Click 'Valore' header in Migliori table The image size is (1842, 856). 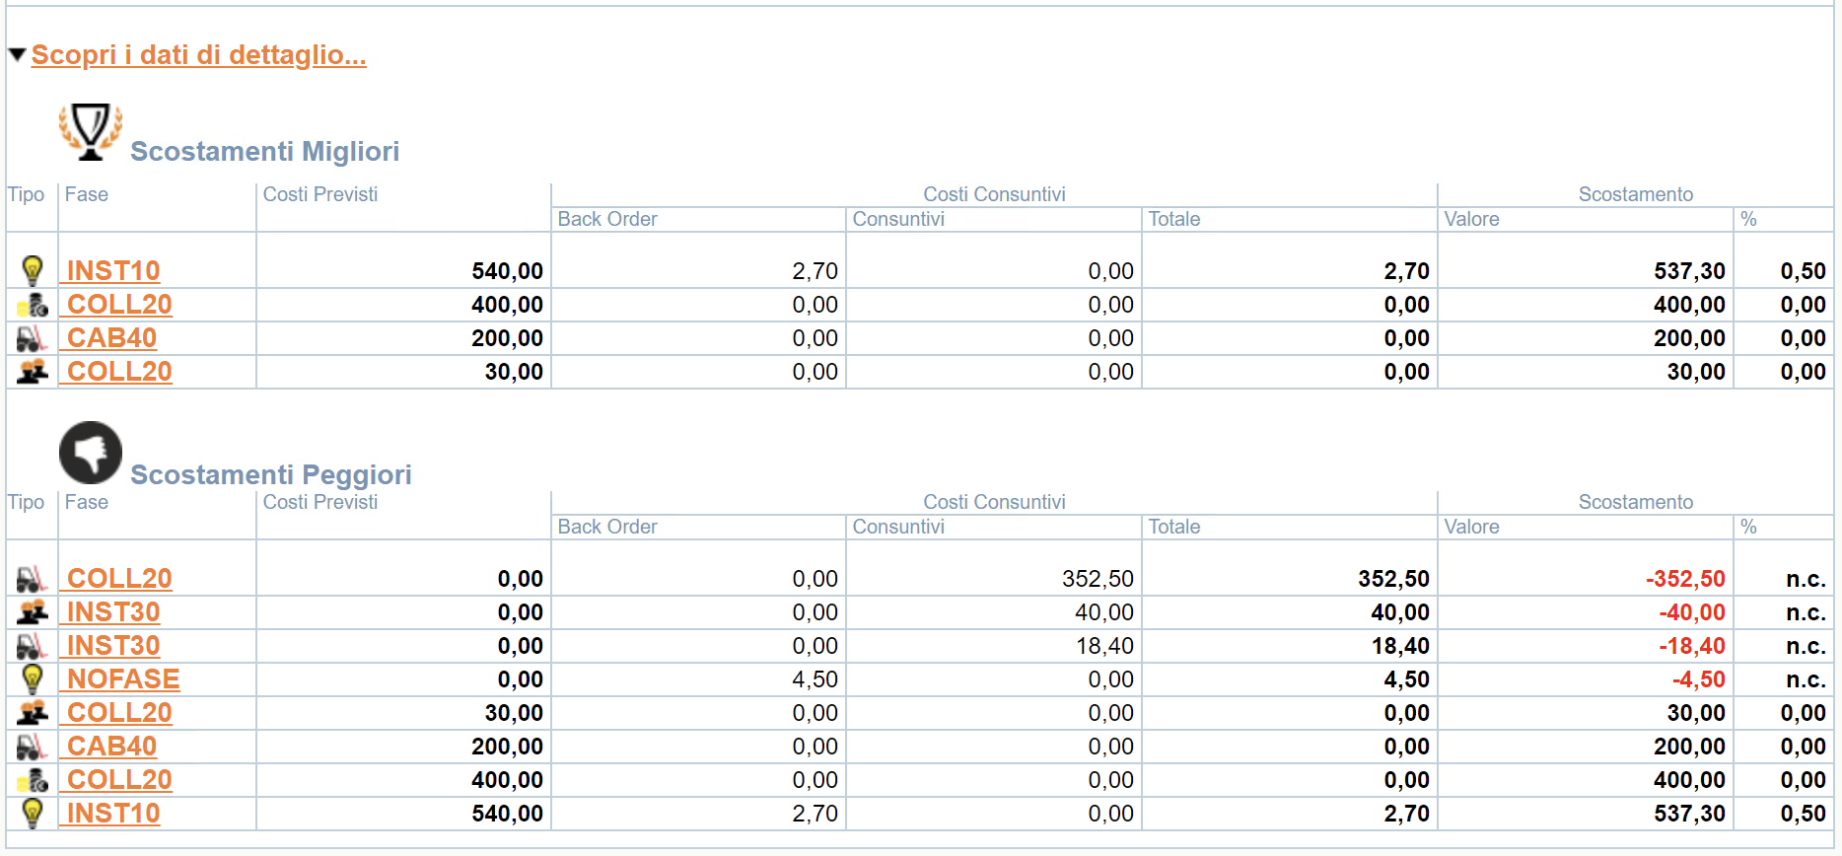tap(1471, 219)
